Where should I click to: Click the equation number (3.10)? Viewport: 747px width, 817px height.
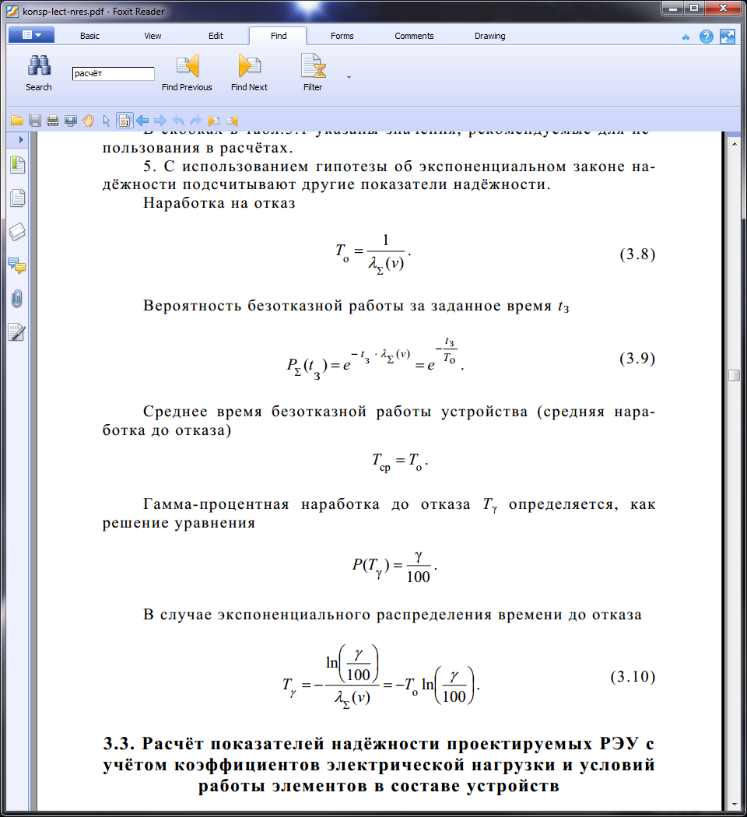633,676
